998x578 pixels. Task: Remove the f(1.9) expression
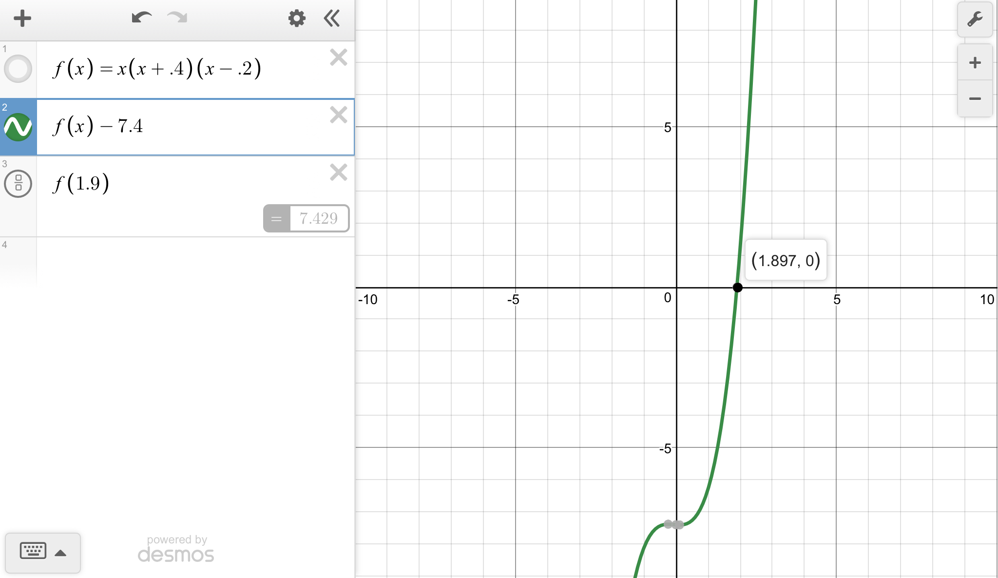pos(338,173)
